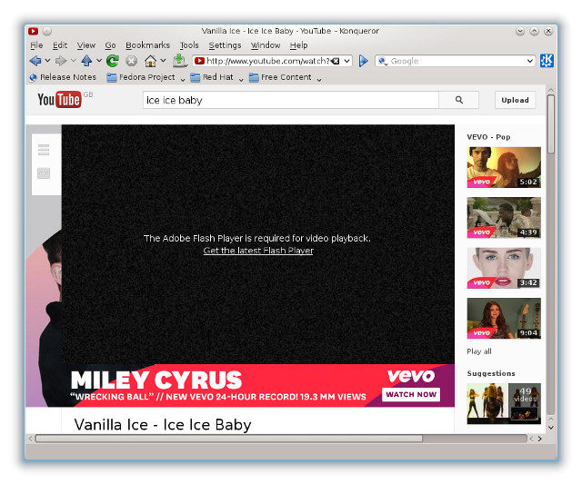Reload the page with green refresh icon
Viewport: 582px width, 484px height.
coord(113,61)
